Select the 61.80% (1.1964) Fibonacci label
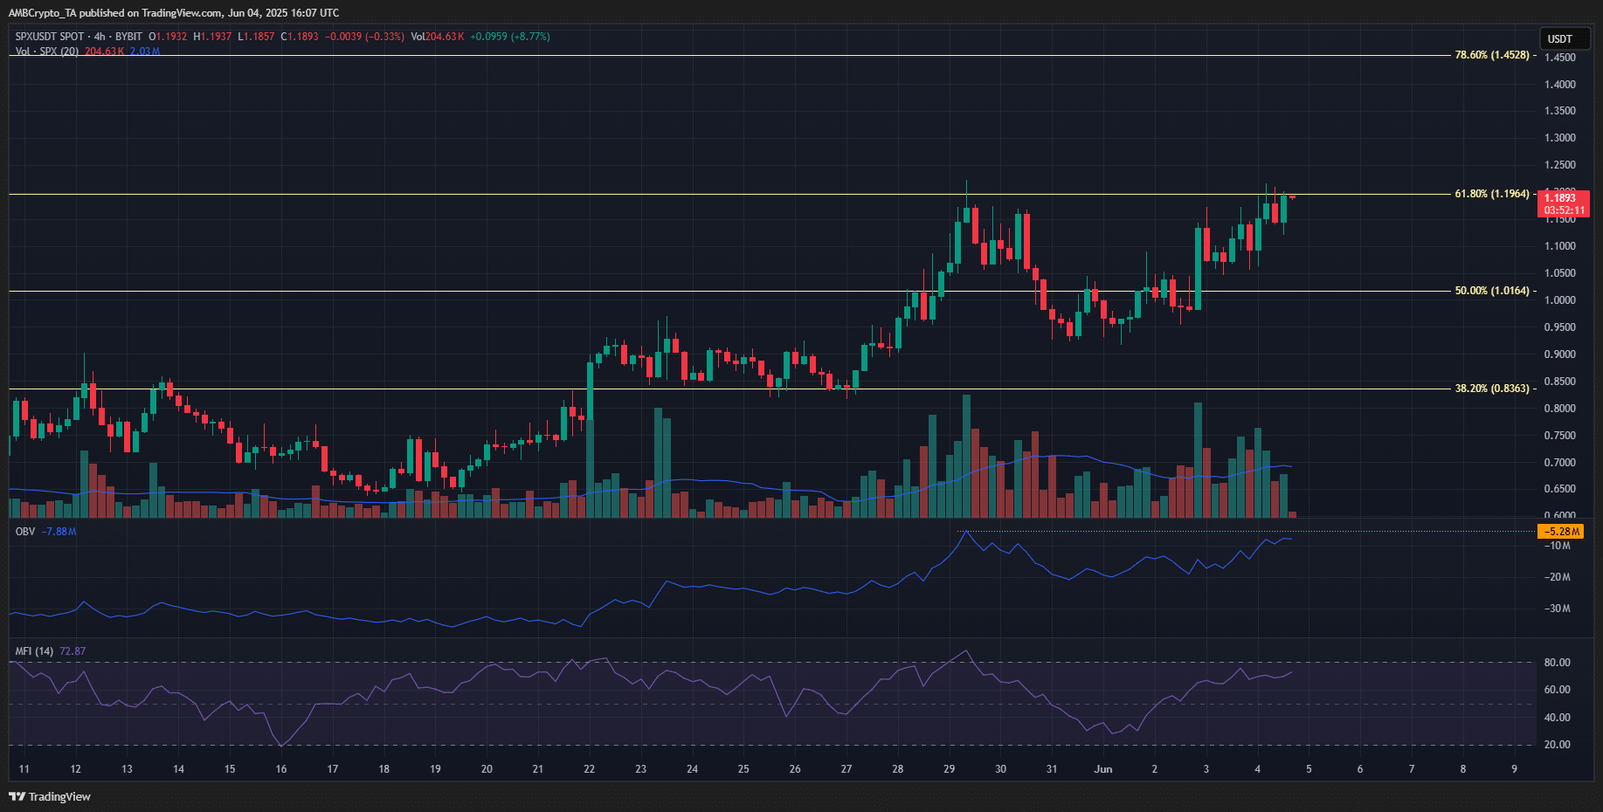Image resolution: width=1603 pixels, height=812 pixels. tap(1492, 194)
